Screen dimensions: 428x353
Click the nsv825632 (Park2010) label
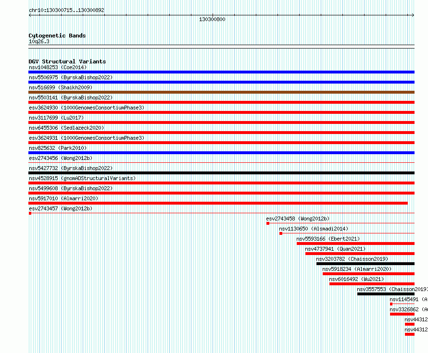(x=58, y=148)
